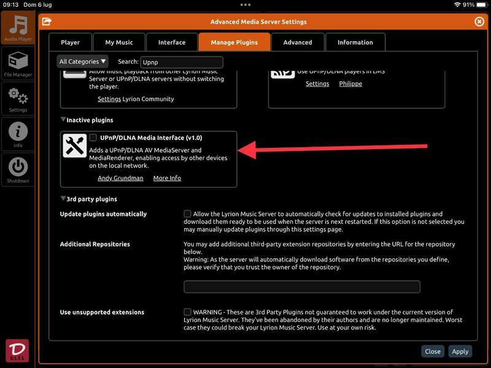
Task: Enable the UPnP/DLNA Media Interface checkbox
Action: [93, 138]
